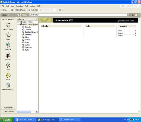Viewport: 141px width, 122px height.
Task: Open the find-a-contact dropdown arrow
Action: pyautogui.click(x=56, y=10)
